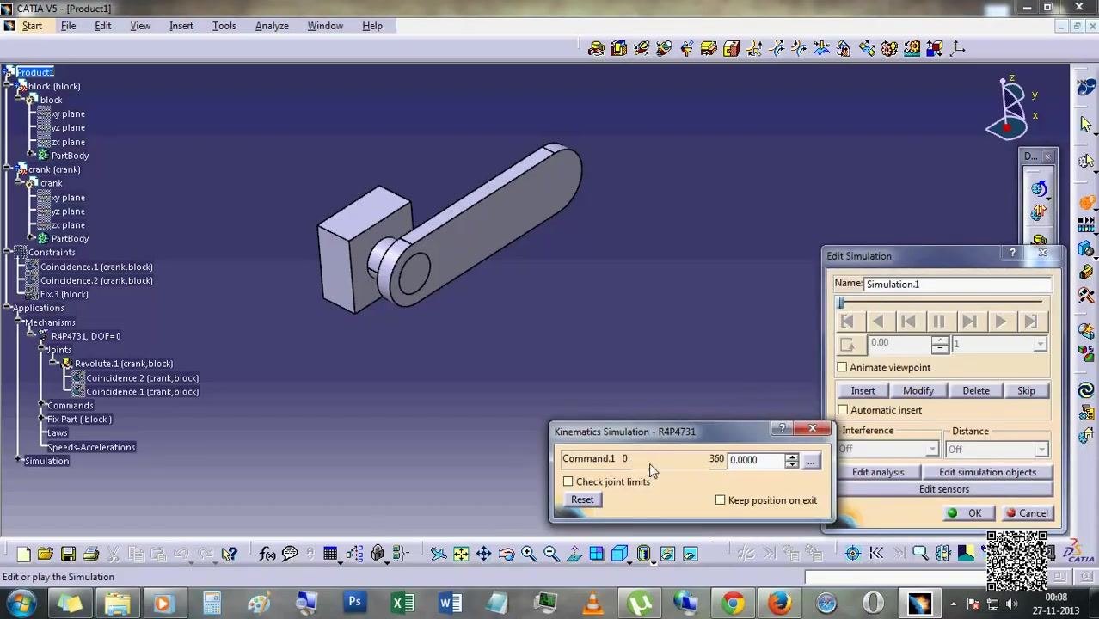
Task: Click the Isometric View cube icon
Action: 619,554
